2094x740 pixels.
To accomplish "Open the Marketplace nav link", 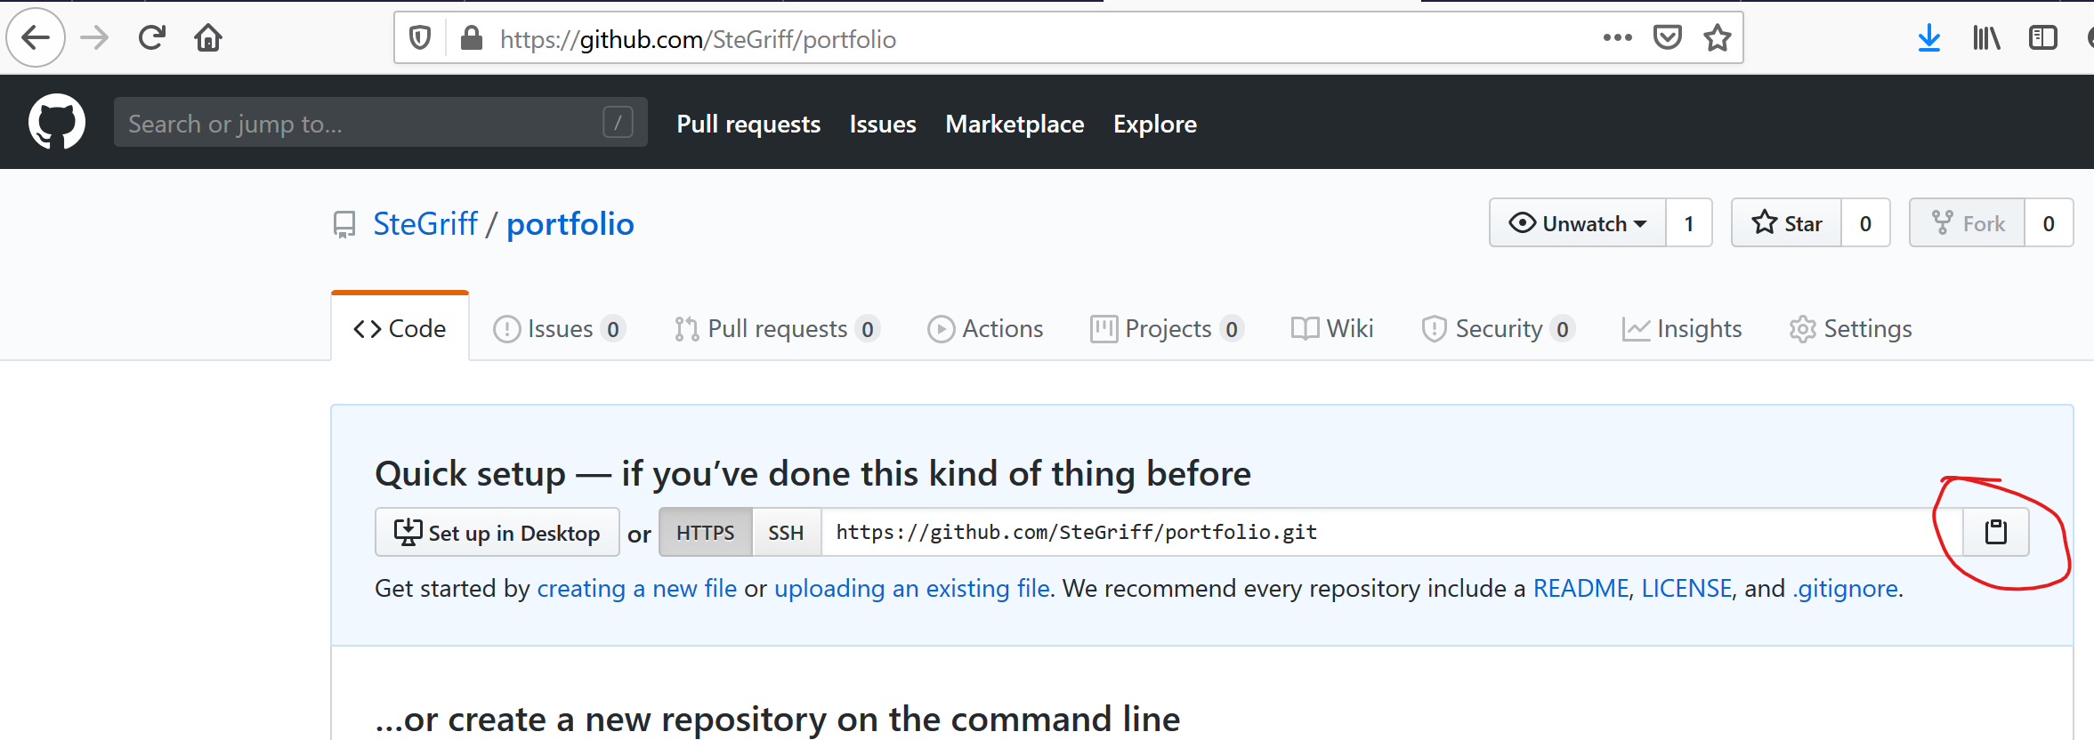I will (1015, 124).
